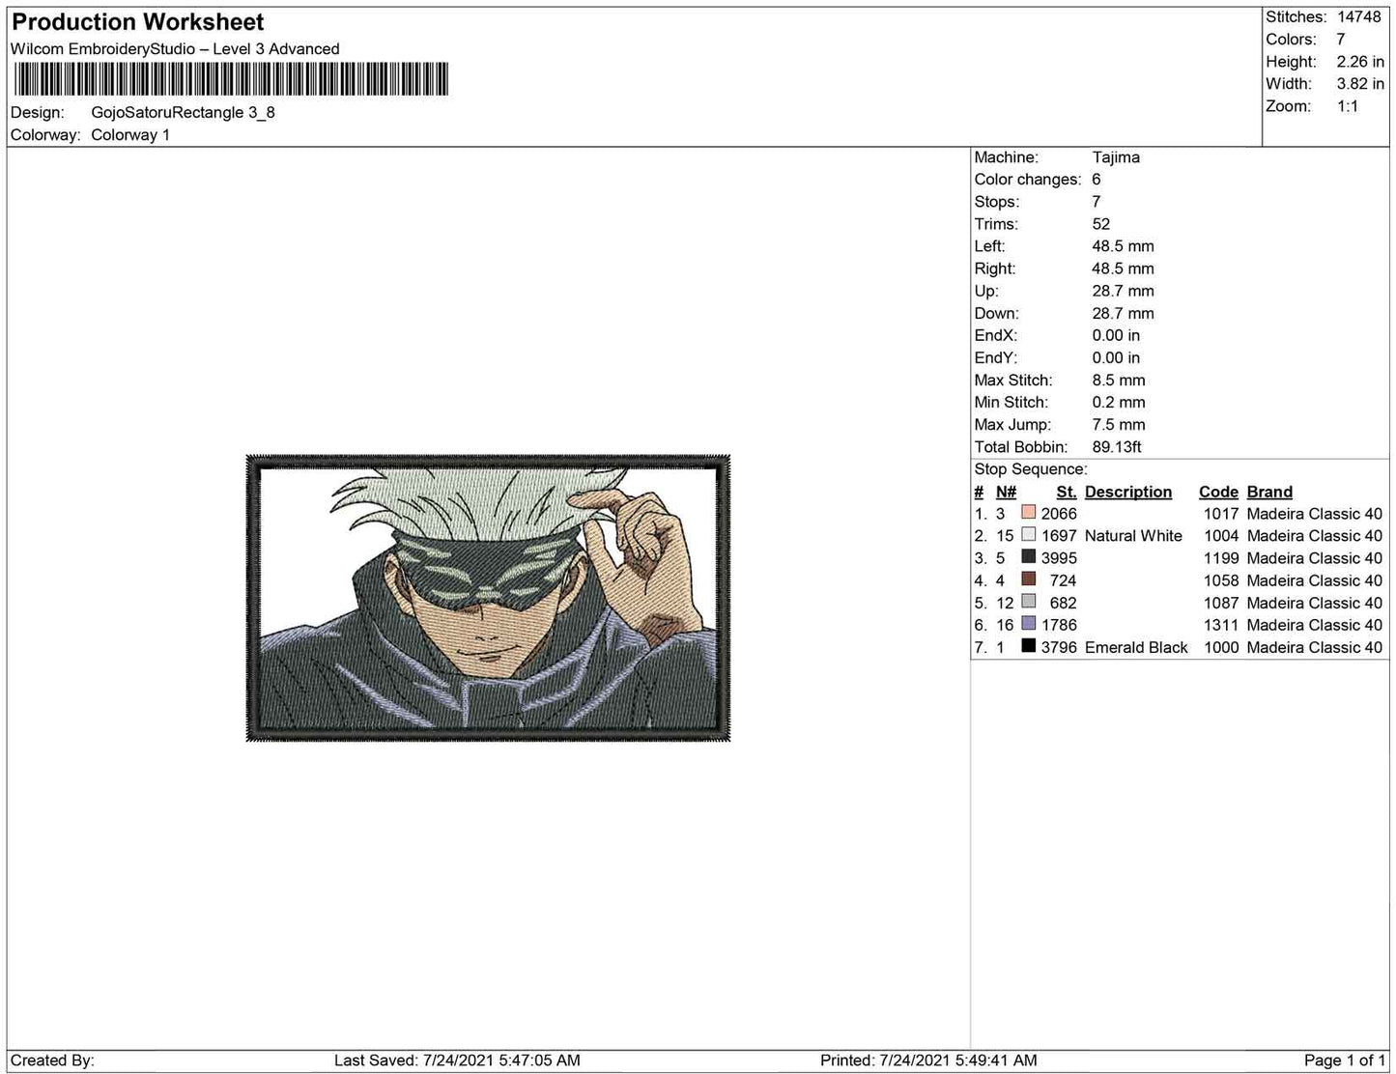The width and height of the screenshot is (1396, 1074).
Task: Click the Zoom value 1:1
Action: point(1348,106)
